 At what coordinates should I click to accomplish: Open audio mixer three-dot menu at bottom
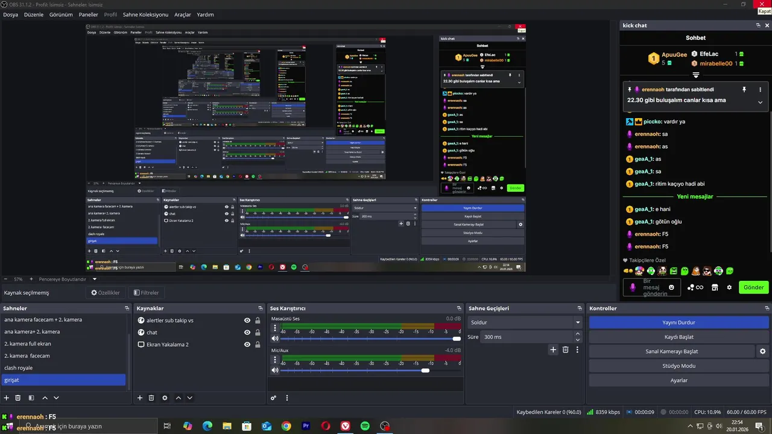tap(287, 398)
